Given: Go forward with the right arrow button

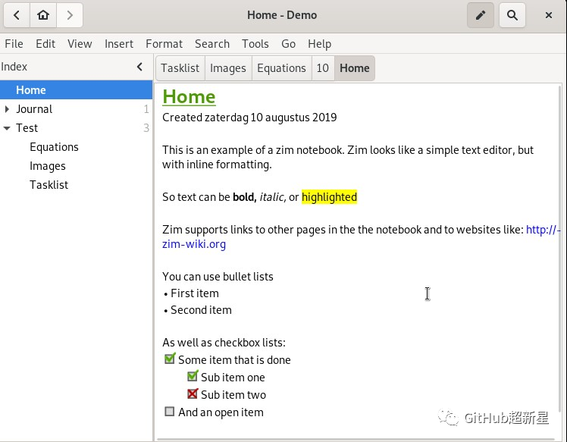Looking at the screenshot, I should pyautogui.click(x=70, y=15).
